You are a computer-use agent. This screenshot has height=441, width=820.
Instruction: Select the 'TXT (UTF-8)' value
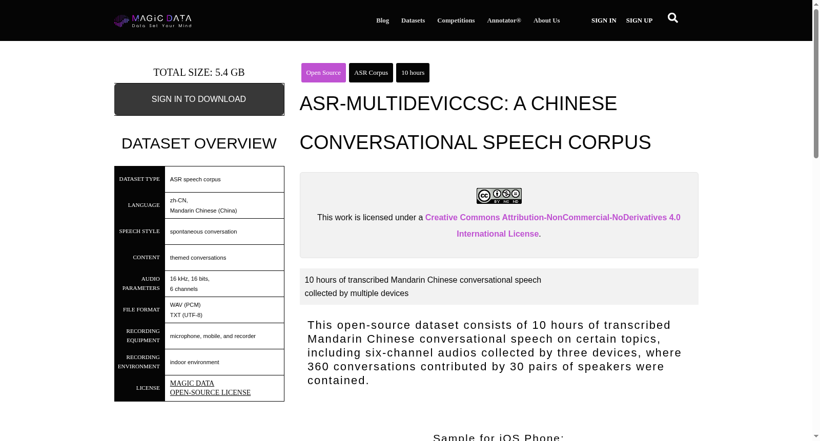pos(186,315)
